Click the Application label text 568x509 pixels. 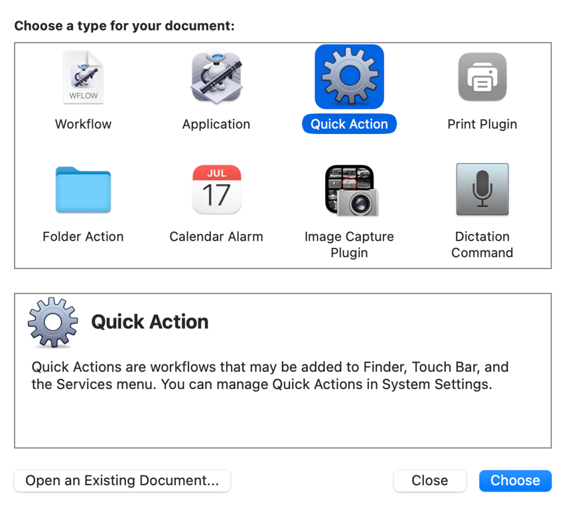click(x=216, y=123)
